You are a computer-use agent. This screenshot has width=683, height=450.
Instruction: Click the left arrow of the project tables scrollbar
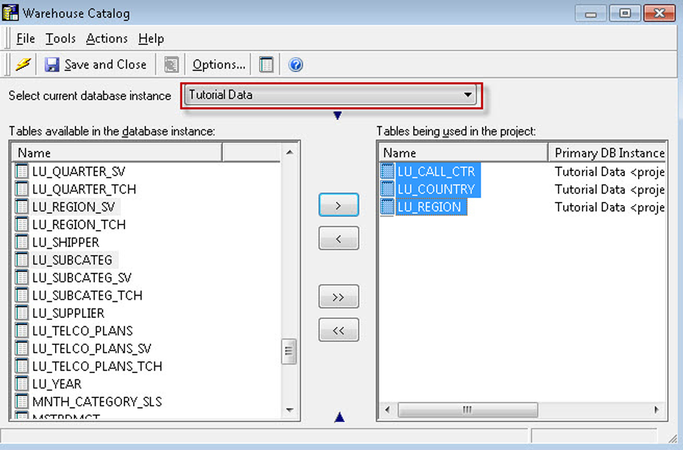(x=387, y=410)
